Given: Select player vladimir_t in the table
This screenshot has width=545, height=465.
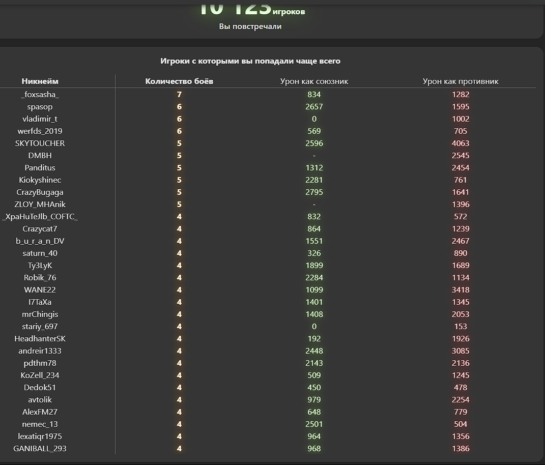Looking at the screenshot, I should pos(40,119).
